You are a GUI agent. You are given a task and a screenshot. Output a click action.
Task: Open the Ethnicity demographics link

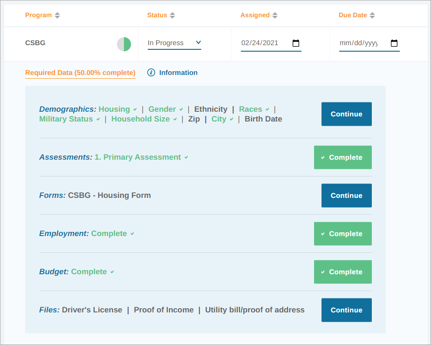point(211,109)
